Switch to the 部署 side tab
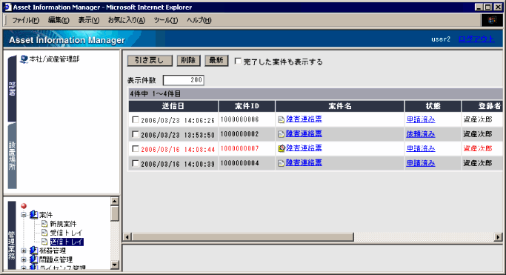506x275 pixels. click(13, 88)
